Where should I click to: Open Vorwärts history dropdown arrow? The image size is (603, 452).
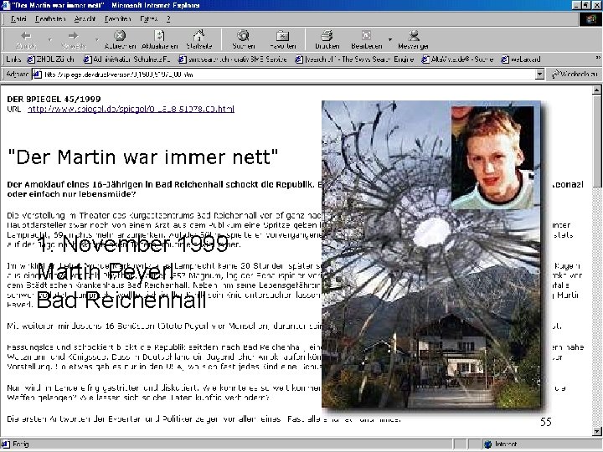click(x=97, y=39)
